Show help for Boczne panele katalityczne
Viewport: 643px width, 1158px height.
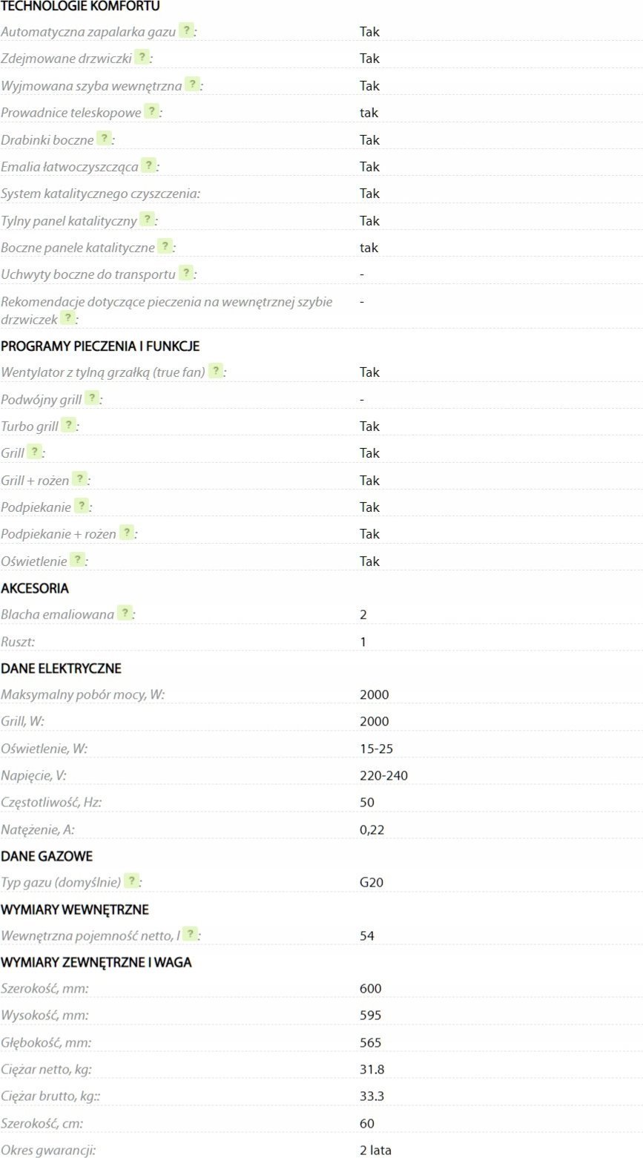165,246
